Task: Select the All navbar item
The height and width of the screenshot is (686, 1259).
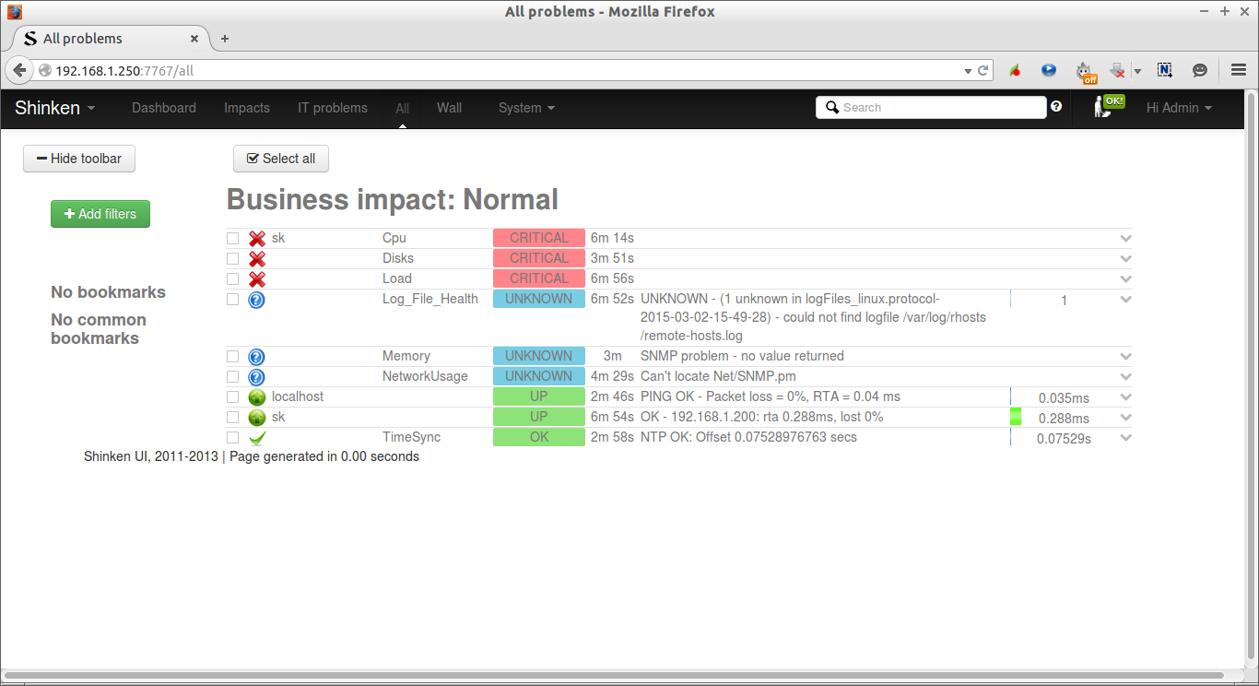Action: click(403, 108)
